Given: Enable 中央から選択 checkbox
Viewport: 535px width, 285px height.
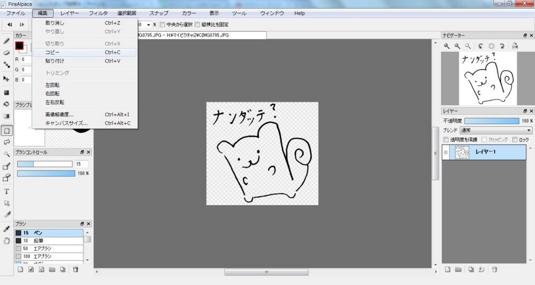Looking at the screenshot, I should (x=162, y=25).
